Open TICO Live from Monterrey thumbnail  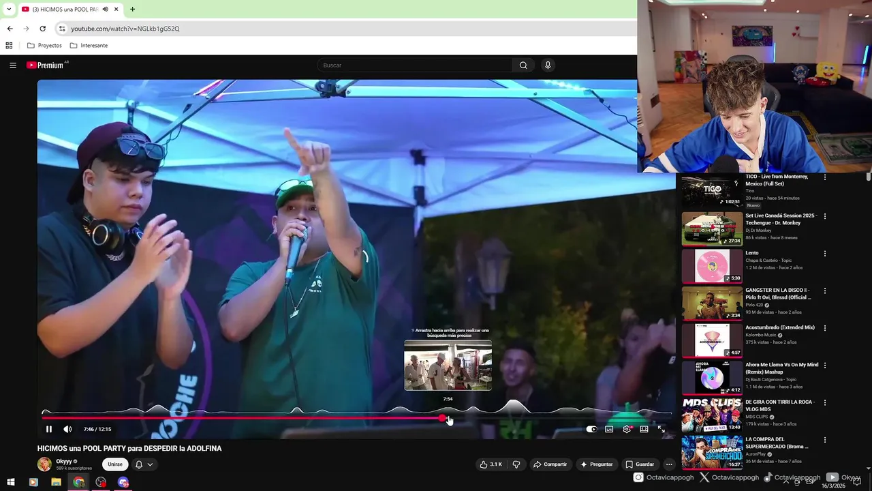tap(712, 190)
